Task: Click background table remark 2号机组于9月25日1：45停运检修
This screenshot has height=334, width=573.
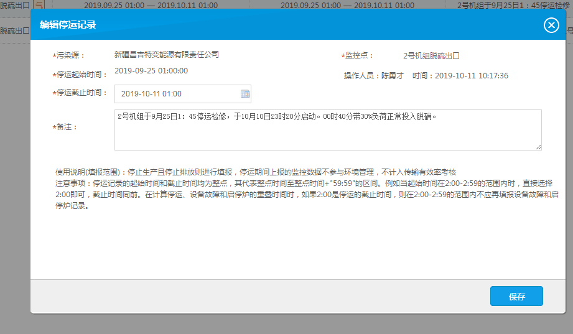Action: [x=513, y=5]
